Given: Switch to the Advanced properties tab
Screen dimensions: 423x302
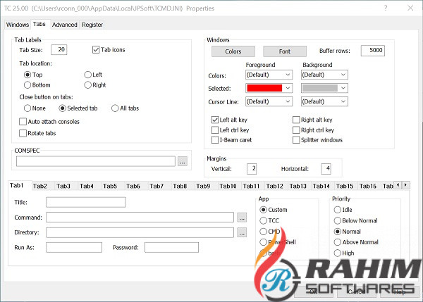Looking at the screenshot, I should tap(64, 25).
